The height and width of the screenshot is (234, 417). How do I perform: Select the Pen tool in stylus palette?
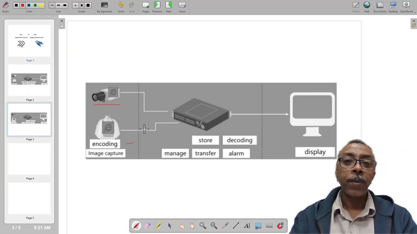click(x=137, y=226)
